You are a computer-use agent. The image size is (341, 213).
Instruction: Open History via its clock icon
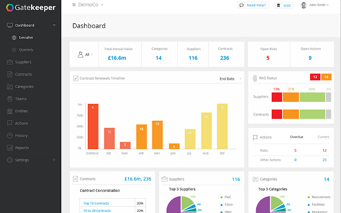(x=10, y=135)
